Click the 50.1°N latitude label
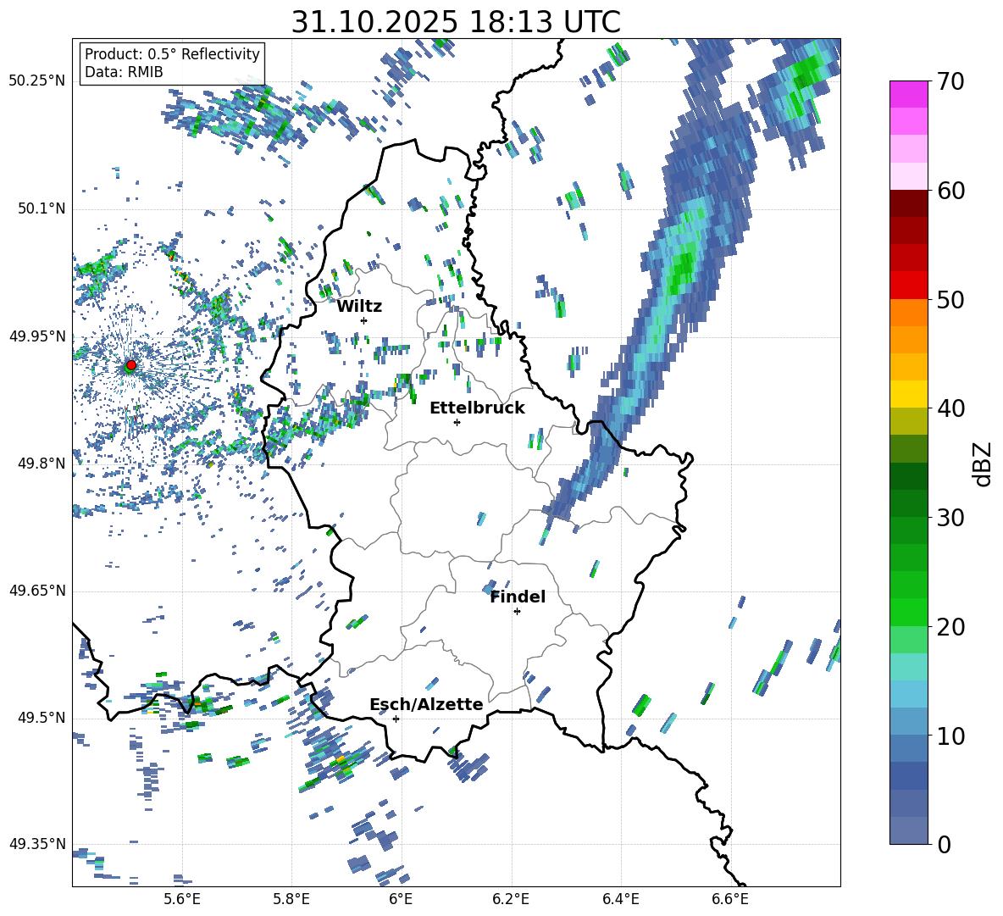The image size is (1003, 916). [41, 208]
